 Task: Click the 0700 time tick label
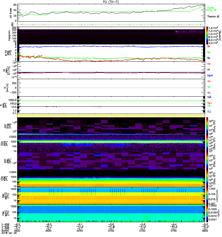click(111, 231)
